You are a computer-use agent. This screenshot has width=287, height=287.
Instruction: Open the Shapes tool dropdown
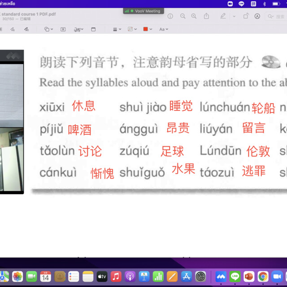click(48, 29)
